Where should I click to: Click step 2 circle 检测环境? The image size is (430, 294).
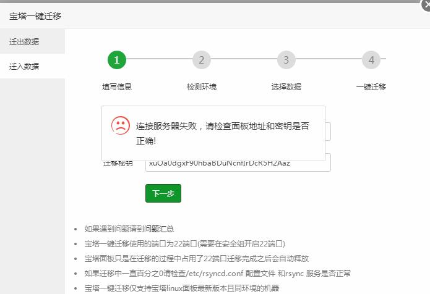(x=202, y=60)
